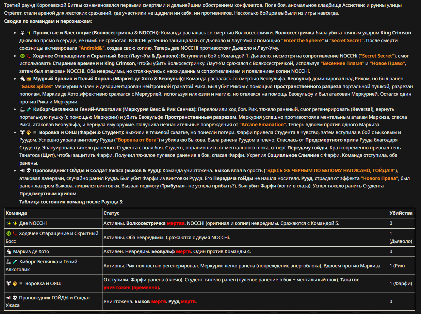Click the crown emoji beside Мудрый Кролик и Голый Король
The width and height of the screenshot is (421, 314).
[29, 79]
